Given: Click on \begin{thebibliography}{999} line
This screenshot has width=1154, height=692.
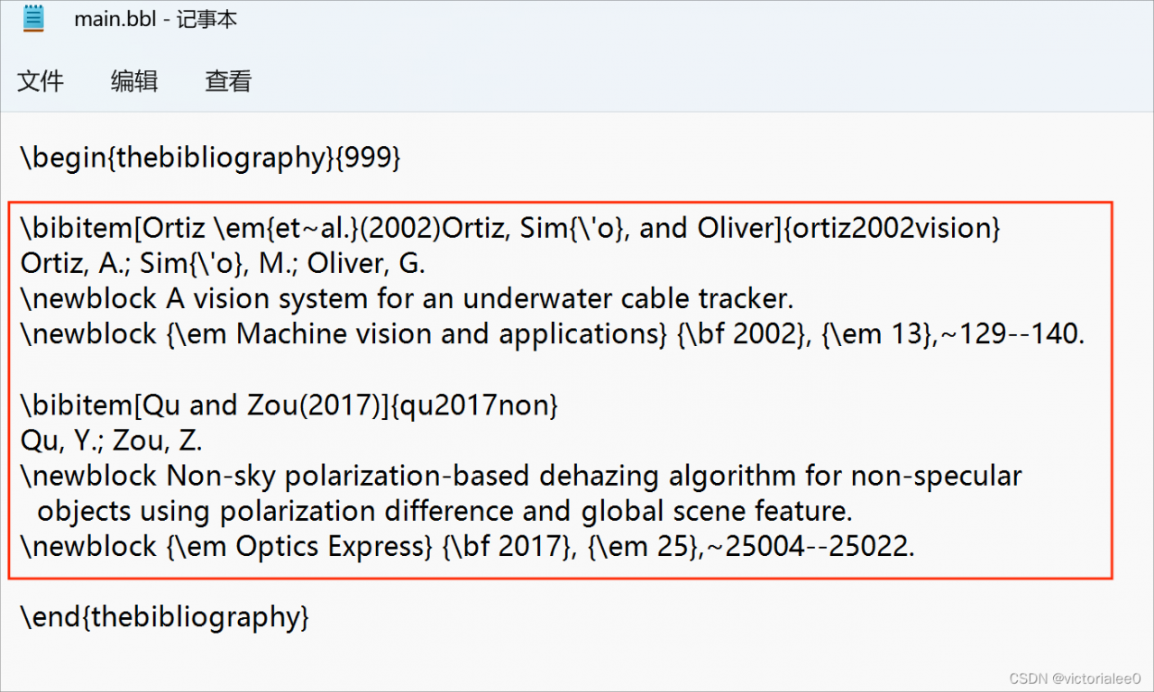Looking at the screenshot, I should coord(210,158).
